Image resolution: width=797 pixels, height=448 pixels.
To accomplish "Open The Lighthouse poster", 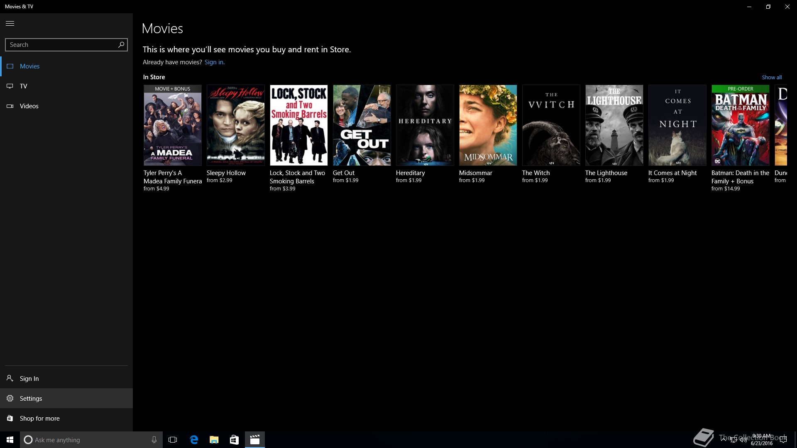I will click(614, 125).
